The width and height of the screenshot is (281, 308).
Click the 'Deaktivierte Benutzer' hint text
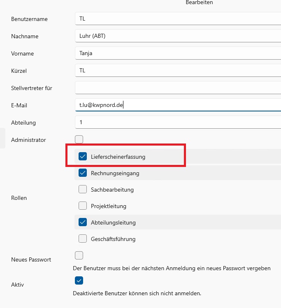coord(137,294)
